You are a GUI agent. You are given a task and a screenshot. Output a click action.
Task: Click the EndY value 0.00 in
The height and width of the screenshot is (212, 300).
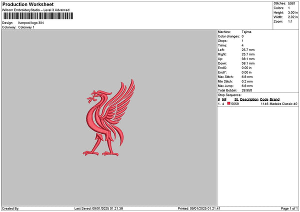coord(246,72)
